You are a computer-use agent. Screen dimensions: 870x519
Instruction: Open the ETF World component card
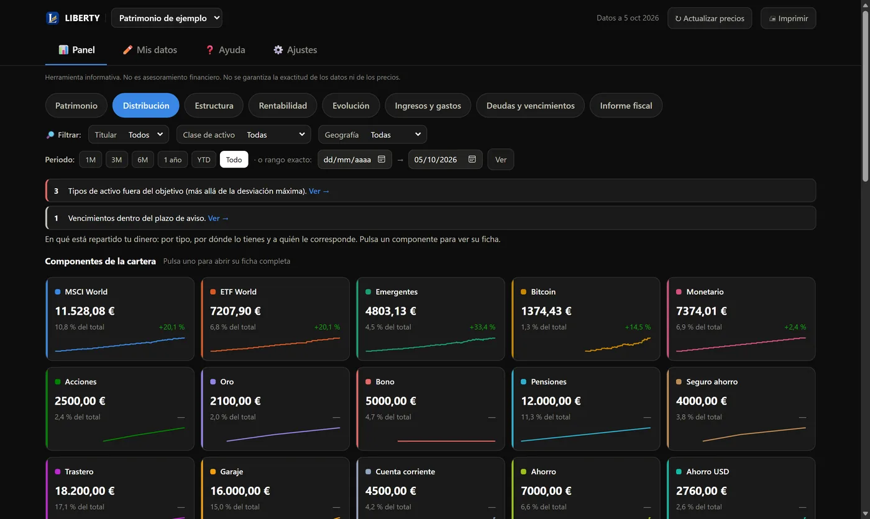(x=275, y=319)
